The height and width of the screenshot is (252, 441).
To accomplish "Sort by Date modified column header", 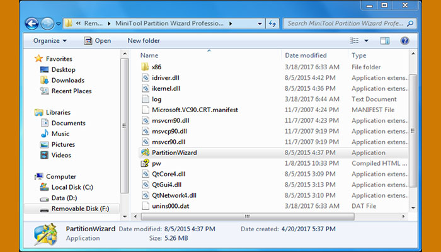I will tap(306, 55).
